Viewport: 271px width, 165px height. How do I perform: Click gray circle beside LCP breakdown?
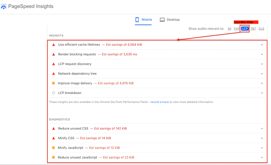pos(54,93)
